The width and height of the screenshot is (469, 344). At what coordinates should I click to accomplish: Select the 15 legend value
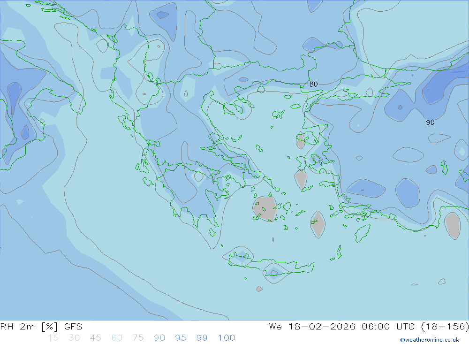(x=53, y=338)
